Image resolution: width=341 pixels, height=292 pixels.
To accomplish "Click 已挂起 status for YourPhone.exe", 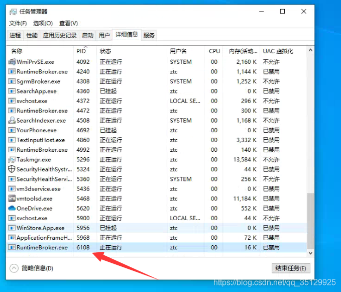I will 108,130.
